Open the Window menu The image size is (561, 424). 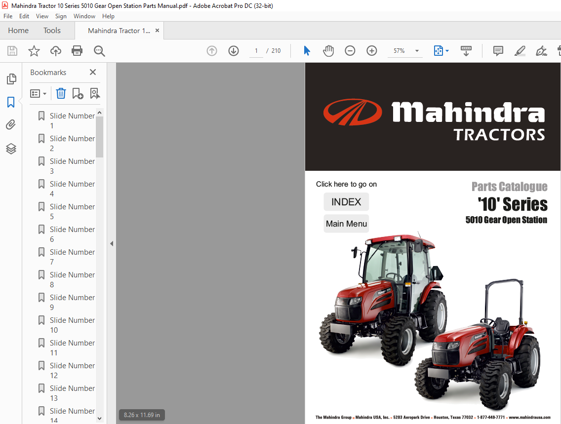[x=84, y=16]
